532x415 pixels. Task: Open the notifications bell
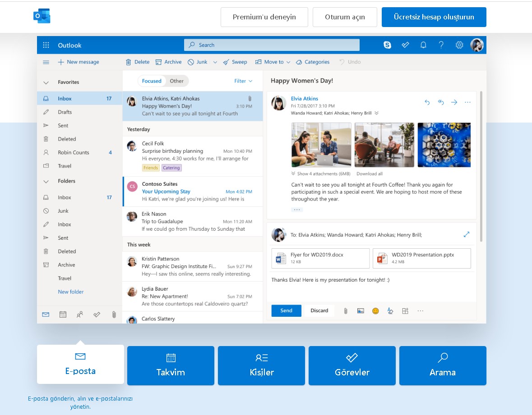[x=423, y=45]
